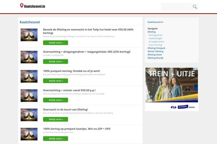Click the Spoordeel Winkel badge in ad
217x144 pixels.
tap(186, 107)
